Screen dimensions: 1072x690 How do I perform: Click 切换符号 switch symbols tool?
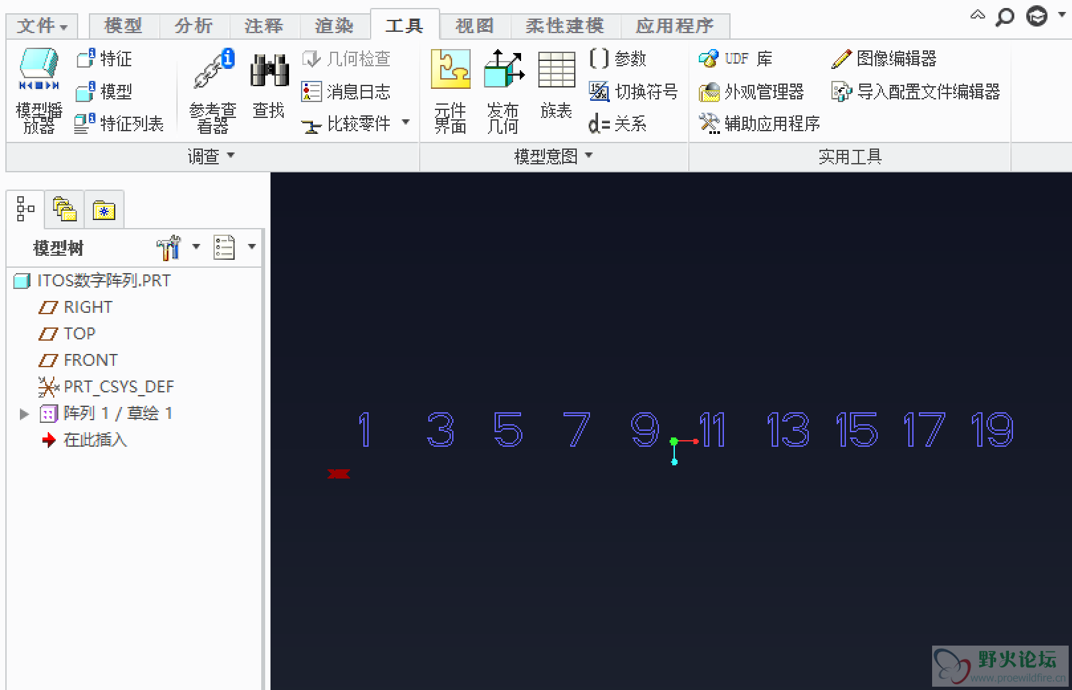(x=633, y=91)
